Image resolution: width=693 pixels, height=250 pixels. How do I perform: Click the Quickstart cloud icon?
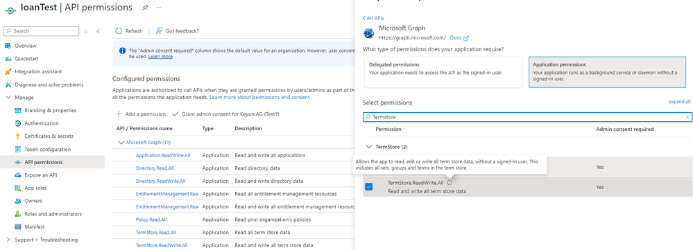tap(8, 59)
